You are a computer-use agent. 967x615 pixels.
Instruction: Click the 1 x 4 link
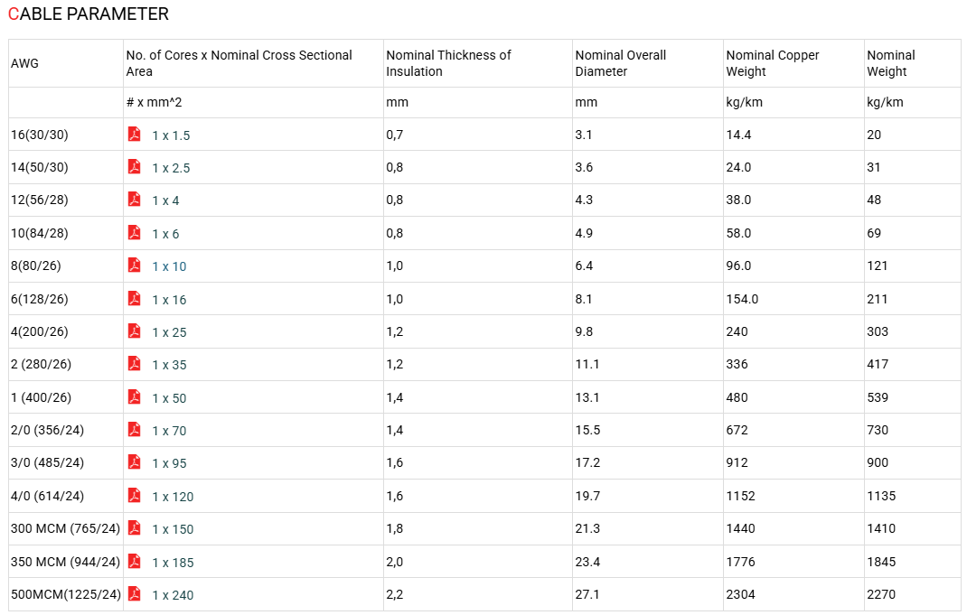pos(165,200)
